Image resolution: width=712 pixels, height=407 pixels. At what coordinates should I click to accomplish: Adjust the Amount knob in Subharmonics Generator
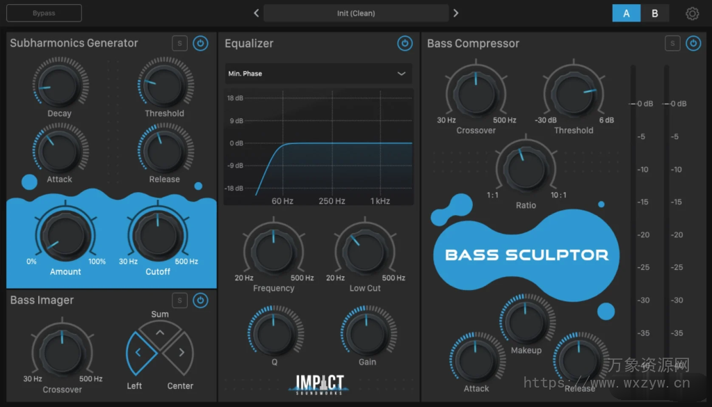point(65,237)
